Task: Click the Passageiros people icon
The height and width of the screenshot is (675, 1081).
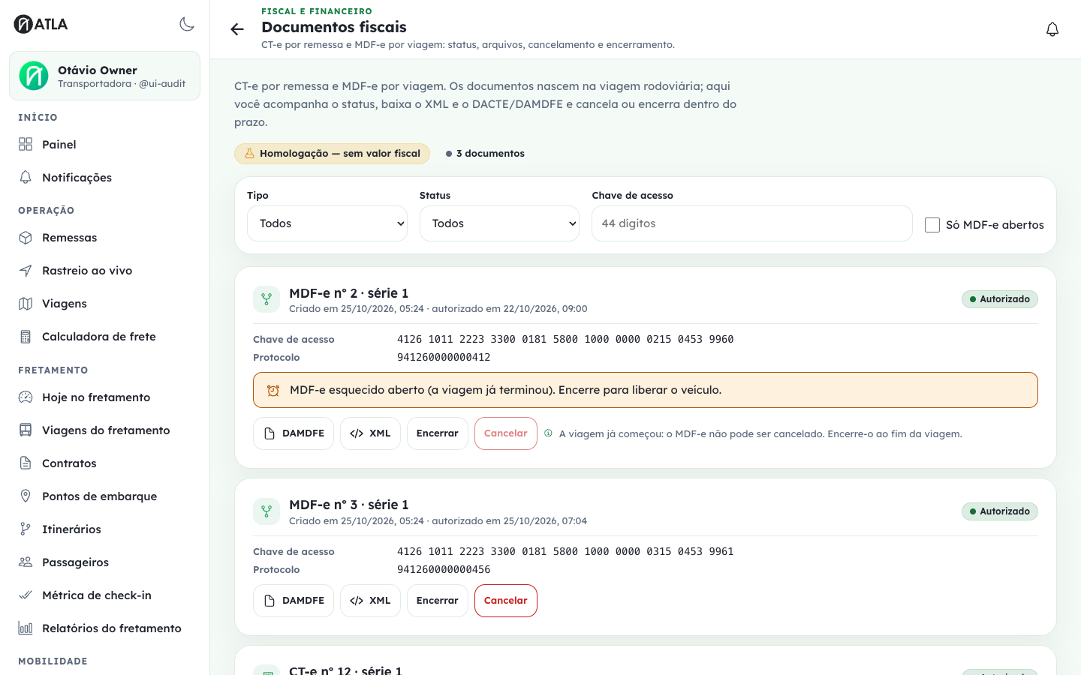Action: click(x=26, y=562)
